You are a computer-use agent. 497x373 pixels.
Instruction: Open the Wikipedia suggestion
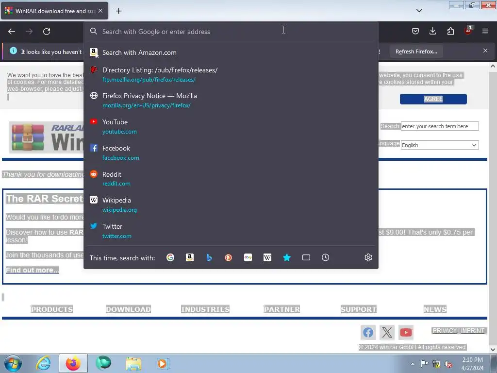click(x=231, y=204)
